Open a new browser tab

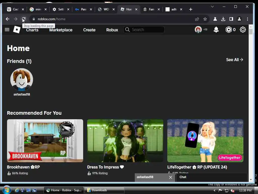click(190, 9)
